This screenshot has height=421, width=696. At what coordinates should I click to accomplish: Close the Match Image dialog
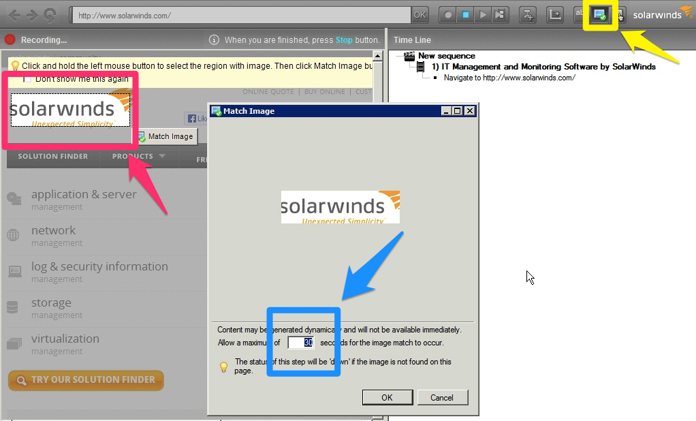coord(470,111)
